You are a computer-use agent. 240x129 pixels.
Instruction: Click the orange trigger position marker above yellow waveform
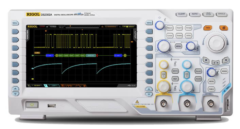coord(46,31)
